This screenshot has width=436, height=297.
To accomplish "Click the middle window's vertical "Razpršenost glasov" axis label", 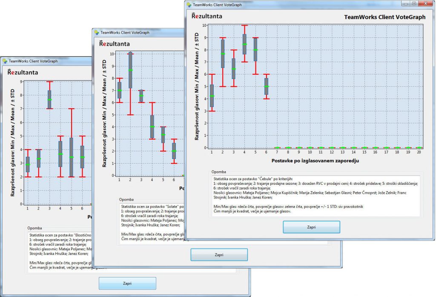I will [x=104, y=113].
